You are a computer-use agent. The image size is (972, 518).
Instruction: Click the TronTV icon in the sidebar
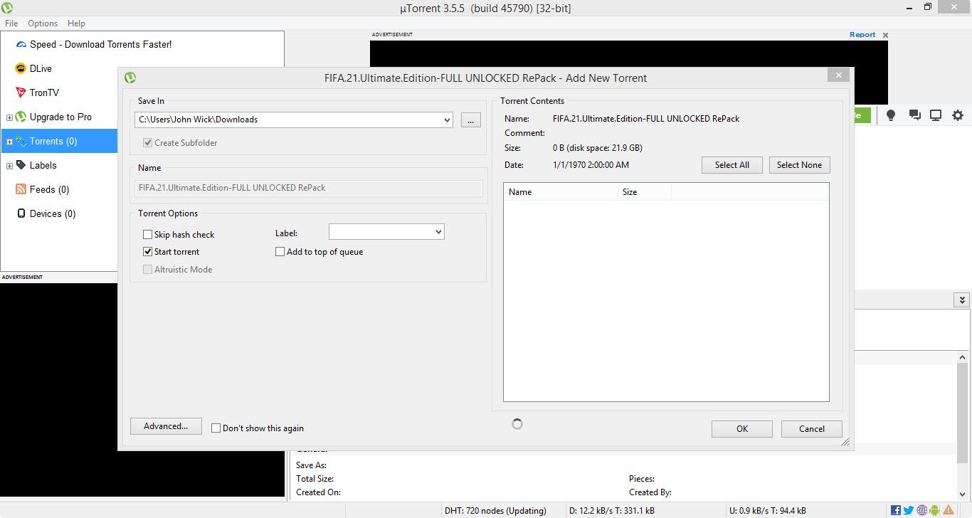point(21,92)
